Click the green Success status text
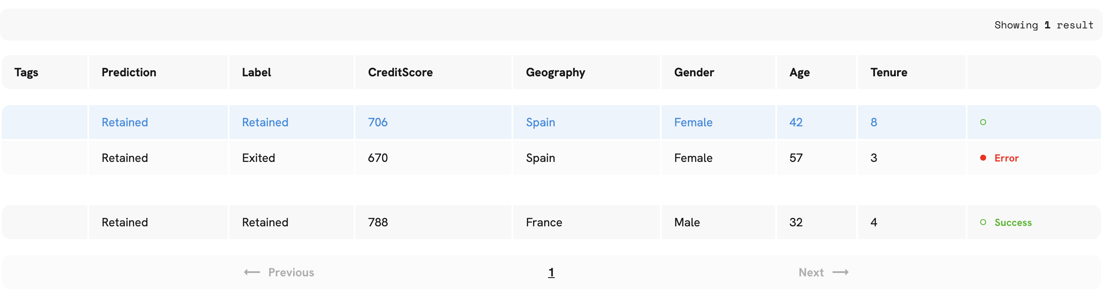The width and height of the screenshot is (1107, 295). tap(1013, 223)
